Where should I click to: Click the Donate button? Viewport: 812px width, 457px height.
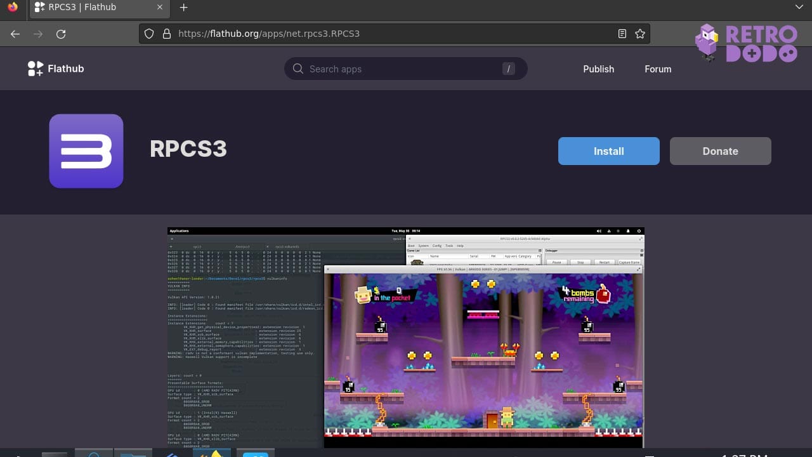(x=721, y=151)
